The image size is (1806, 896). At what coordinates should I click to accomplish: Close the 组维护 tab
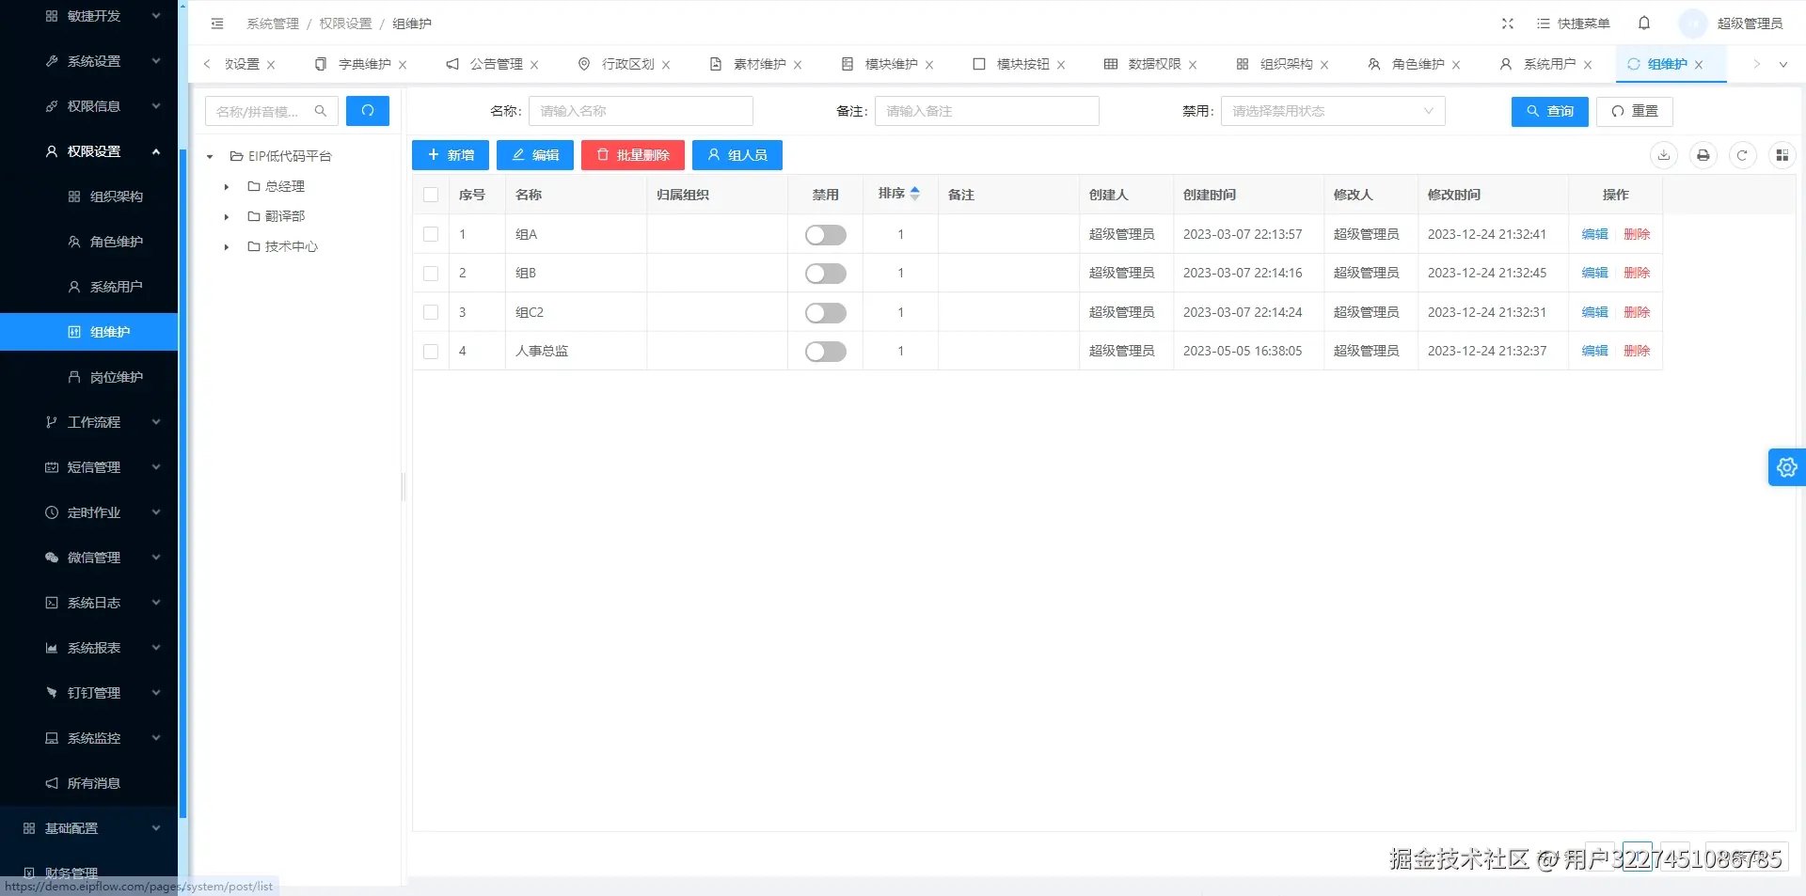(1699, 65)
